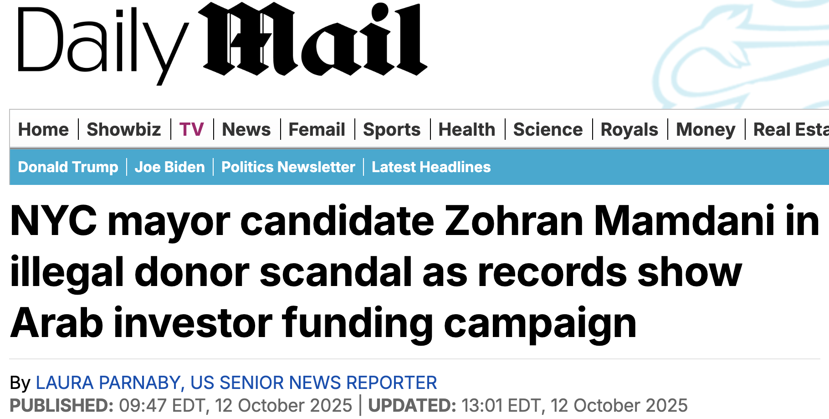Viewport: 829px width, 419px height.
Task: Open the Real Estate section
Action: 790,129
